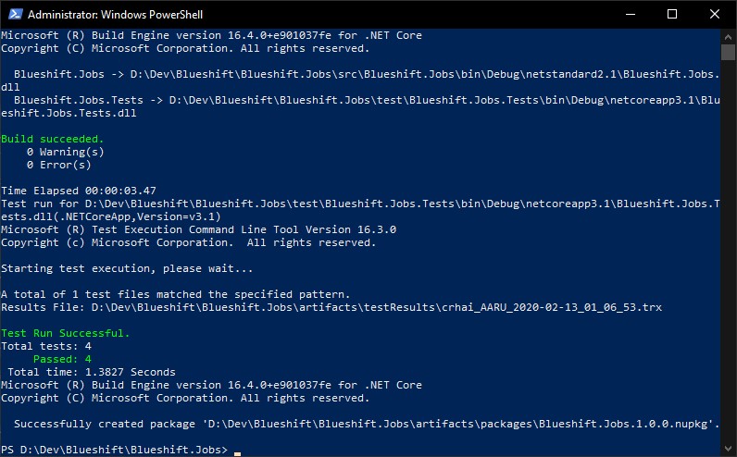Minimize the PowerShell window
The height and width of the screenshot is (457, 737).
pos(630,15)
